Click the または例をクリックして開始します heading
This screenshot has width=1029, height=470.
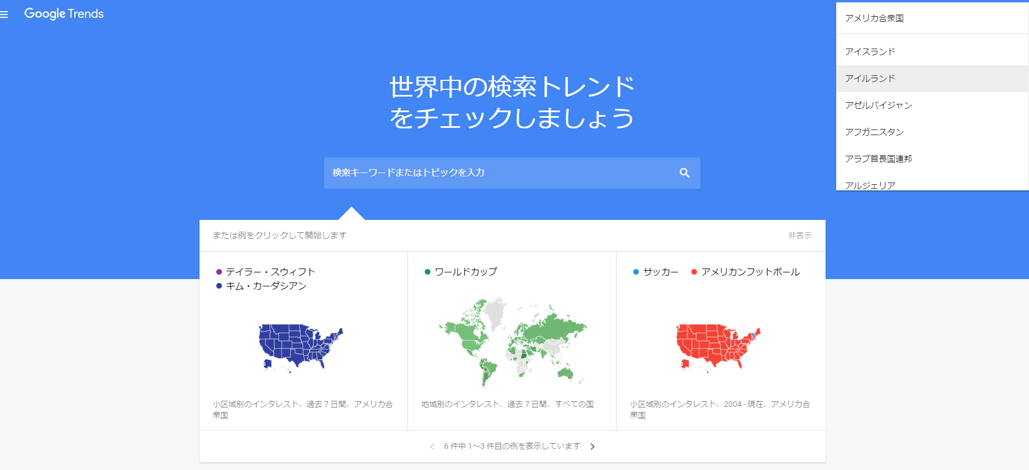click(279, 236)
